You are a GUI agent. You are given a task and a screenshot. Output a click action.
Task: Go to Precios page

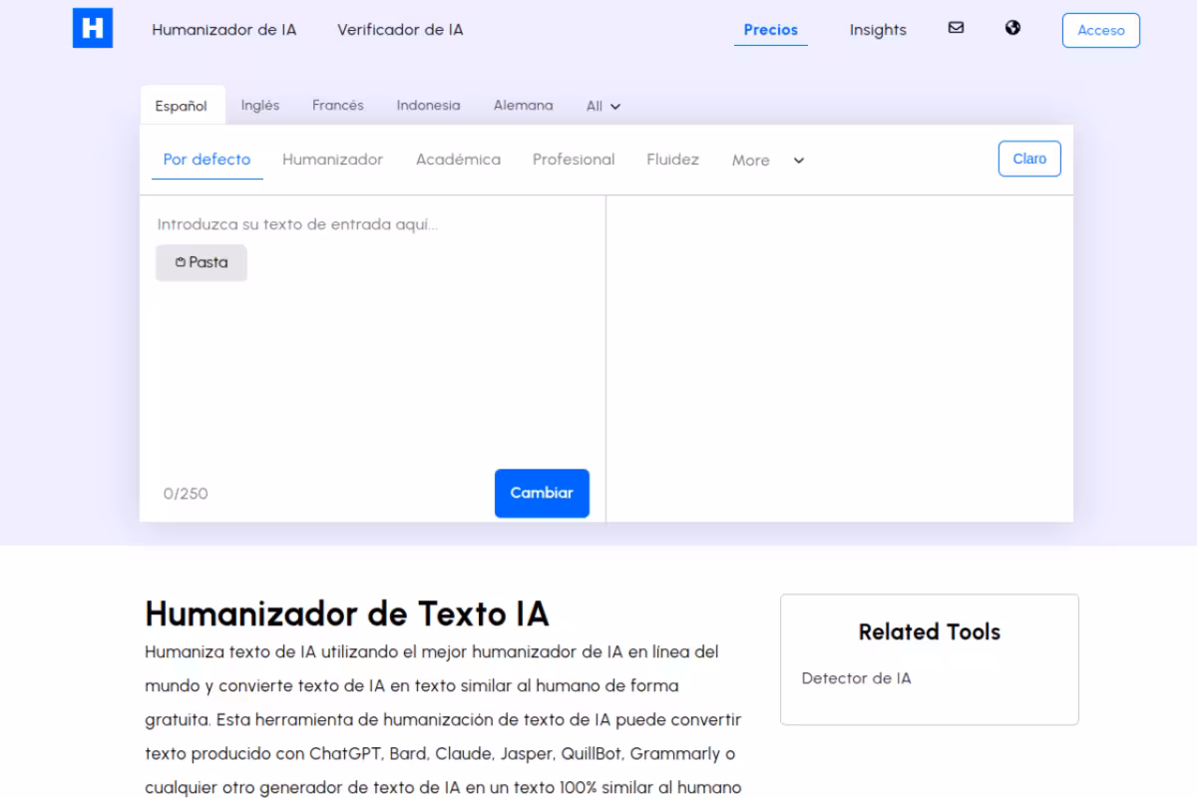click(x=771, y=30)
